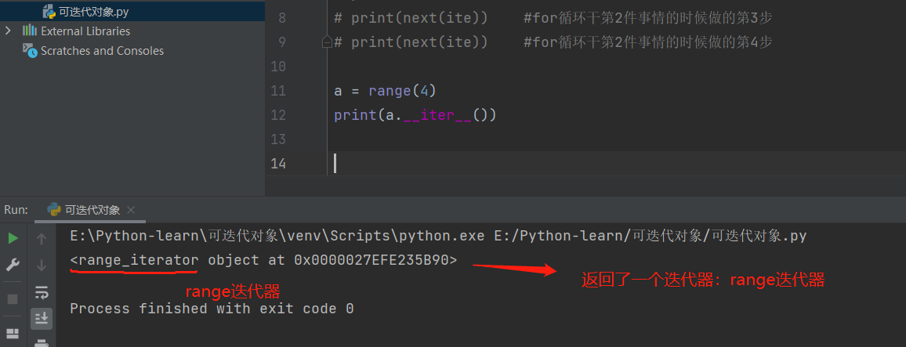Click the Down the Stack Trace arrow
This screenshot has height=347, width=906.
tap(42, 265)
